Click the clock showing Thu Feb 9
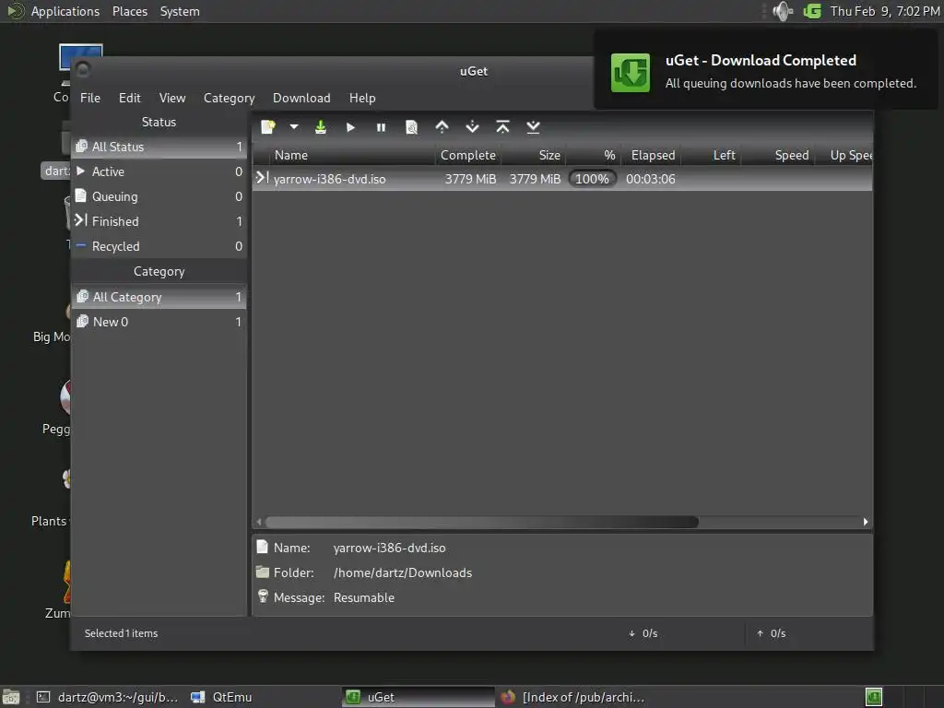Viewport: 944px width, 708px height. 884,11
